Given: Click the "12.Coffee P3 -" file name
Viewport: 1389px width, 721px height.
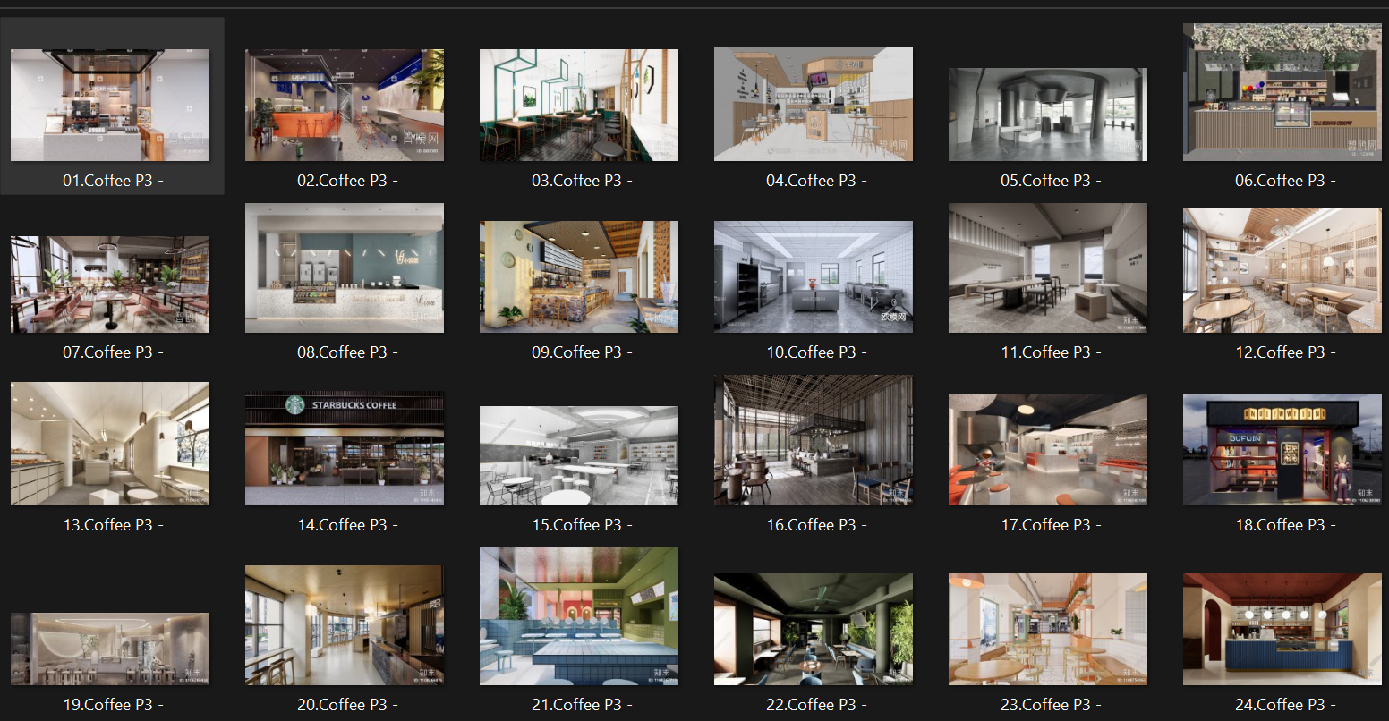Looking at the screenshot, I should tap(1285, 352).
